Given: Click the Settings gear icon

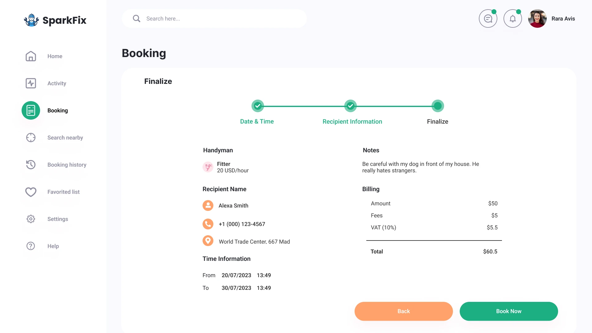Looking at the screenshot, I should tap(31, 219).
